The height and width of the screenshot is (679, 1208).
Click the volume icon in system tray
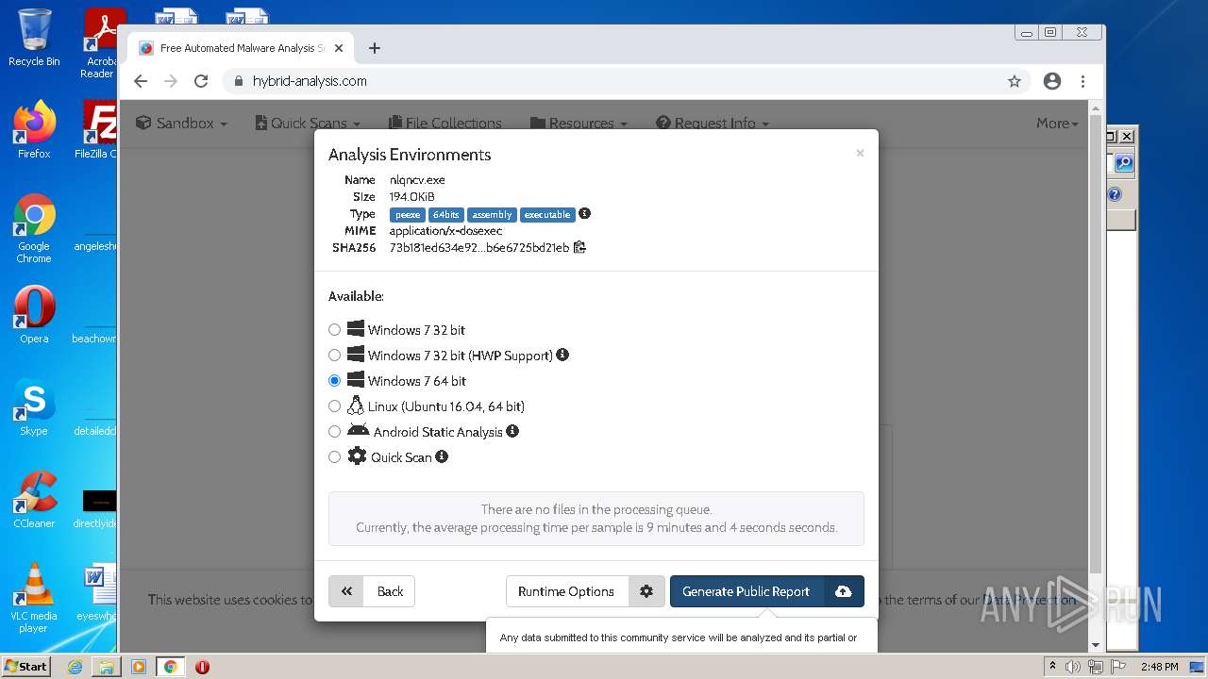(1073, 667)
